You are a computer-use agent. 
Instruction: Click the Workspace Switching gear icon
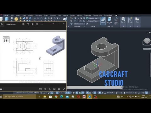[117, 93]
